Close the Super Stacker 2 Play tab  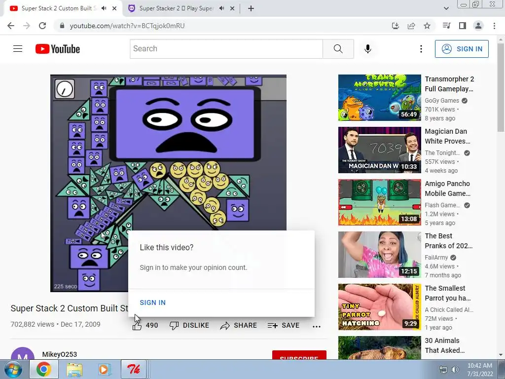click(232, 8)
